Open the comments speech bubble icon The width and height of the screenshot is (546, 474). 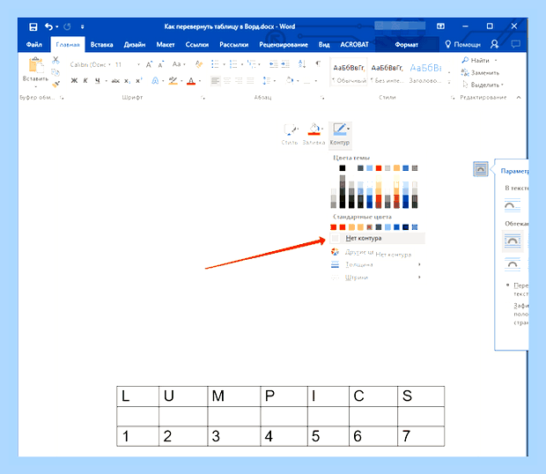pos(516,44)
